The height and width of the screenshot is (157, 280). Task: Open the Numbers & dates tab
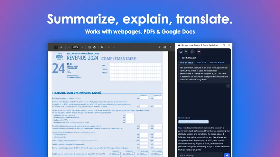pyautogui.click(x=217, y=63)
